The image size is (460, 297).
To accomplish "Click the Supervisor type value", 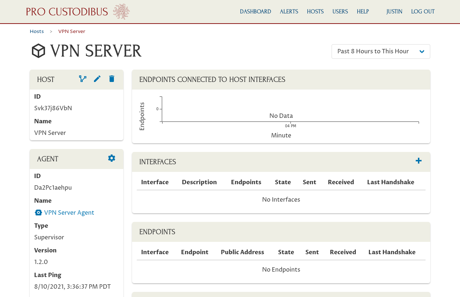I will [49, 237].
